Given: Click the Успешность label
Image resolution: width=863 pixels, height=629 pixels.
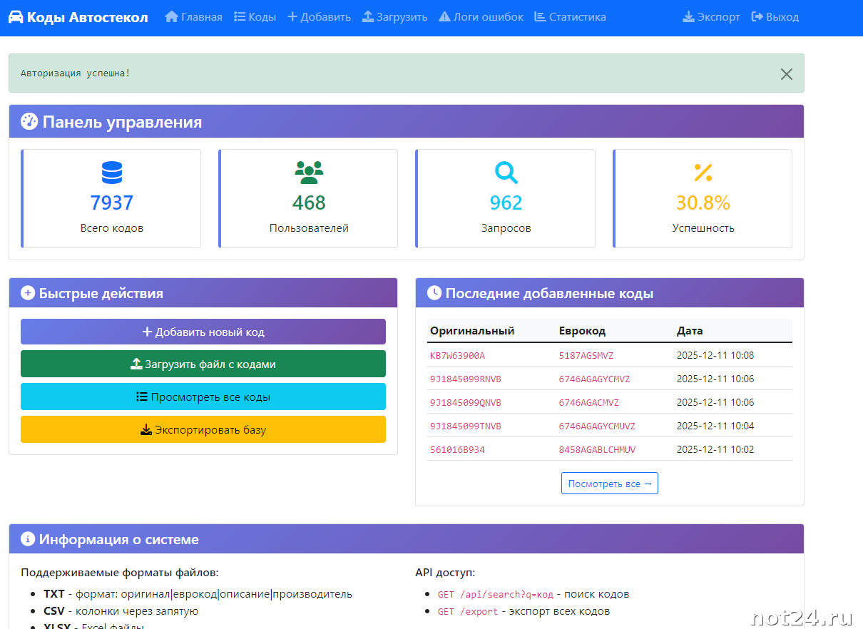Looking at the screenshot, I should click(x=703, y=228).
